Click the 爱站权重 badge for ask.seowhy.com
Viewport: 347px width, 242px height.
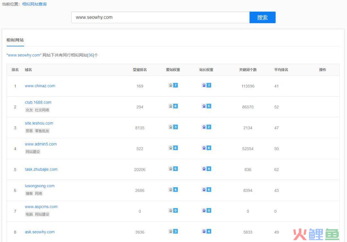(x=173, y=231)
